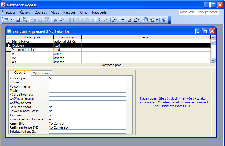The width and height of the screenshot is (225, 146).
Task: Click the Undo arrow icon
Action: pos(77,20)
